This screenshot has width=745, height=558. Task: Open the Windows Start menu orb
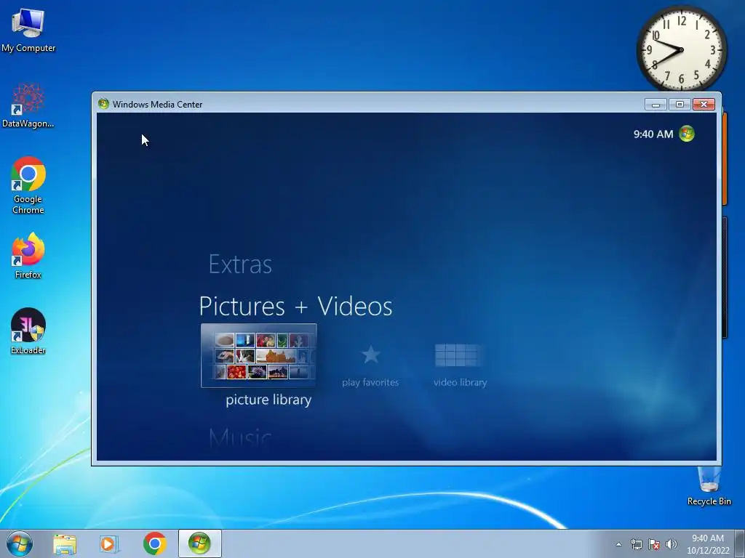[x=20, y=543]
